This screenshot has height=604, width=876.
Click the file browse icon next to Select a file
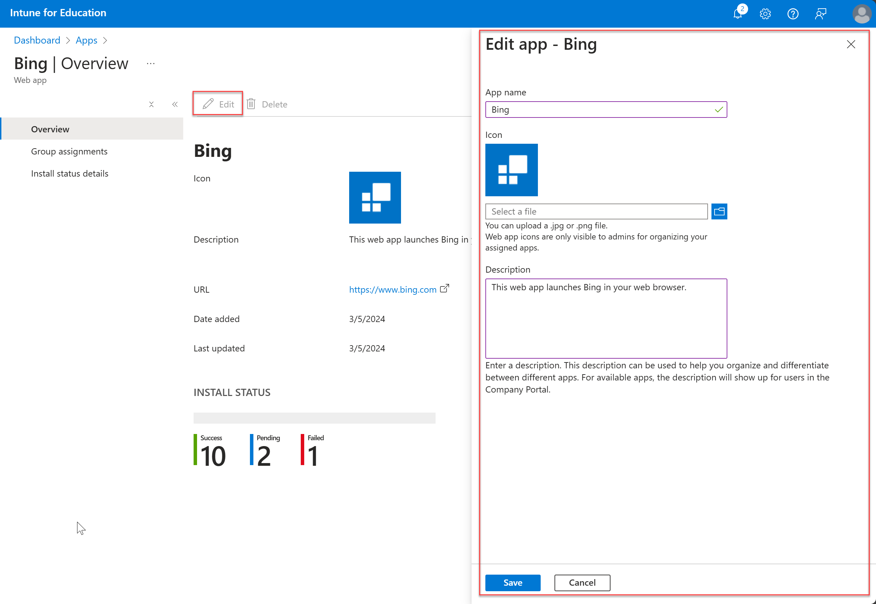(720, 211)
